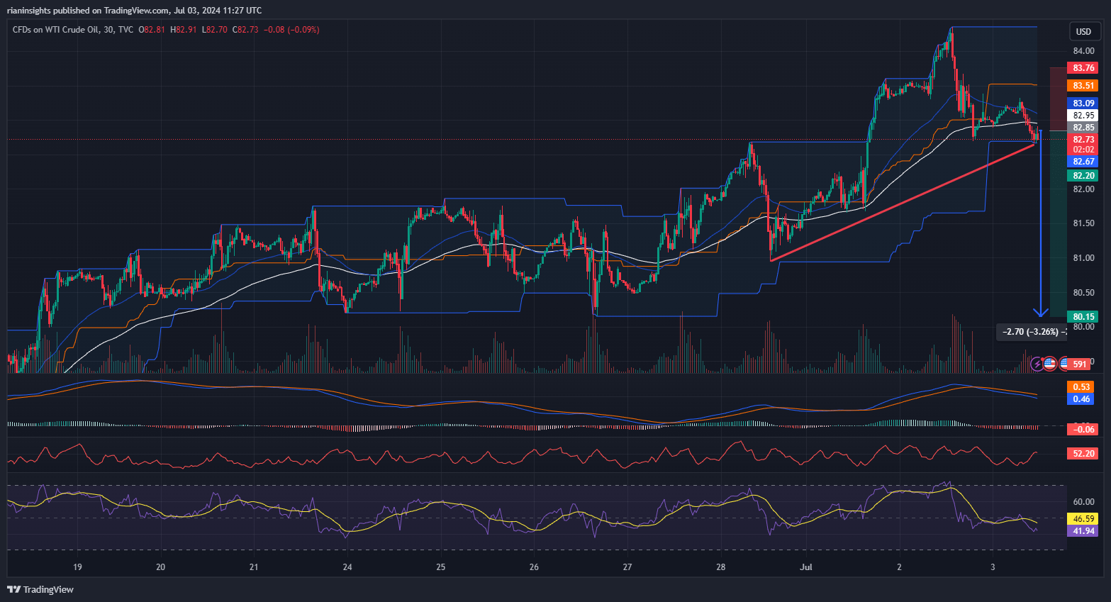Click the purple 41.94 RSI label
Viewport: 1111px width, 602px height.
pos(1083,531)
